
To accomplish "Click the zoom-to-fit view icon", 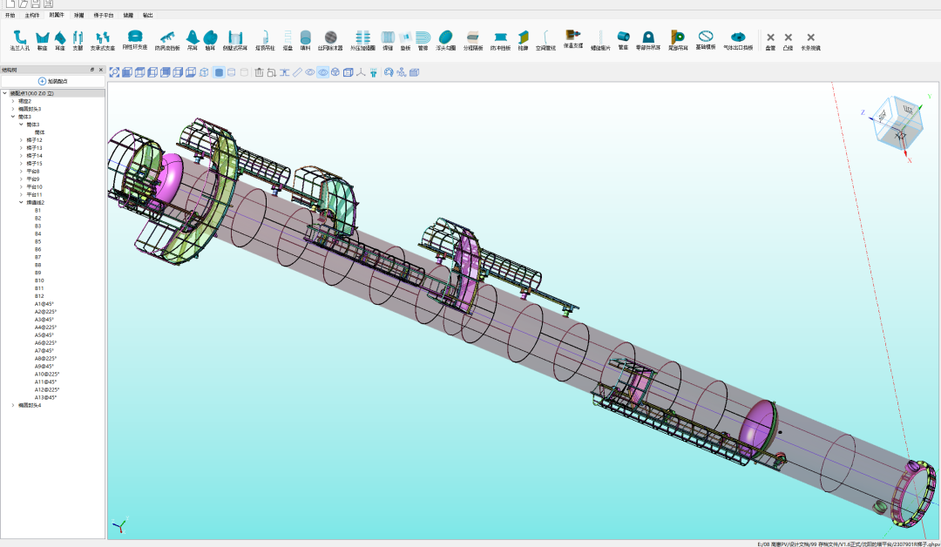I will click(115, 72).
